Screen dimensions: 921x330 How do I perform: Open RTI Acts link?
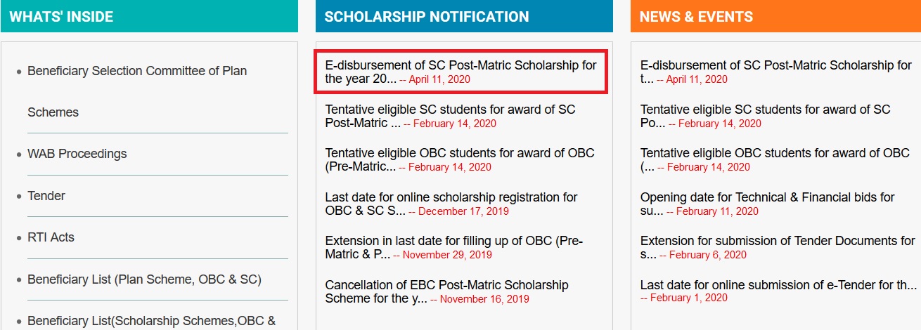tap(51, 237)
